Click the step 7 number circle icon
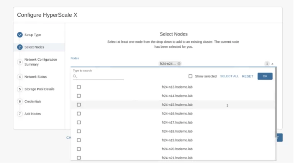Screen dimensions: 295x164 click(x=20, y=114)
